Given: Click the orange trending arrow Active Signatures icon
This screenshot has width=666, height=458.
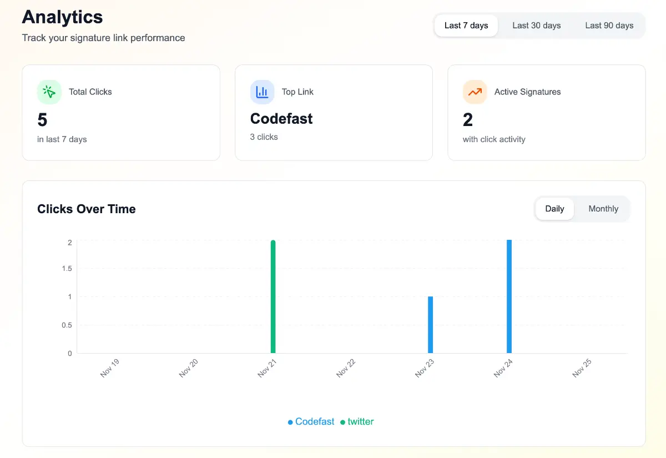Looking at the screenshot, I should pyautogui.click(x=475, y=92).
